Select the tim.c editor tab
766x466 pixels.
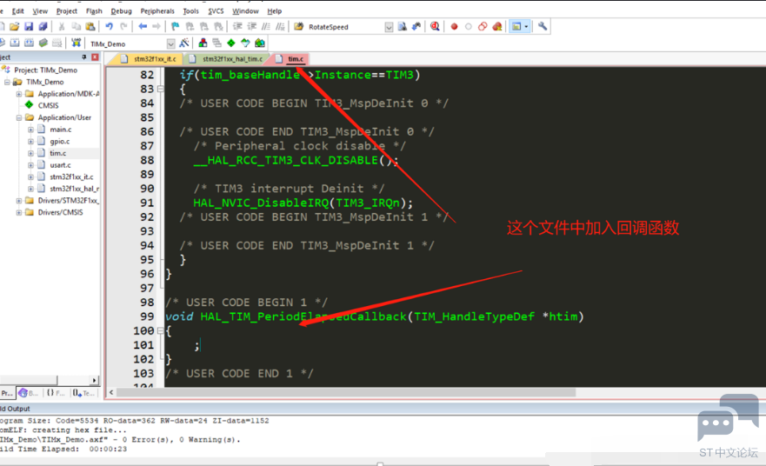click(290, 58)
